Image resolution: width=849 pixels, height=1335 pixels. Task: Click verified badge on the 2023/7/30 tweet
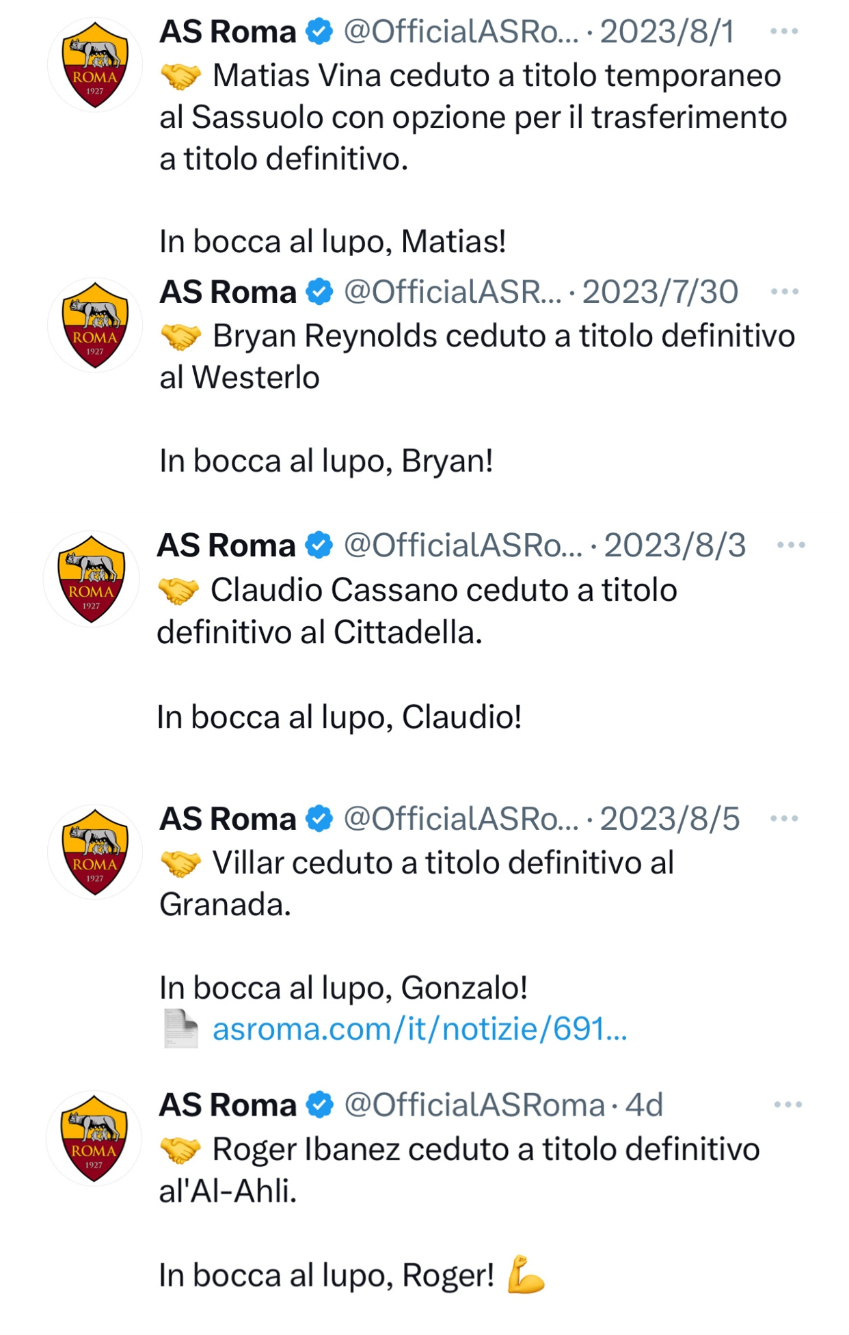point(319,292)
